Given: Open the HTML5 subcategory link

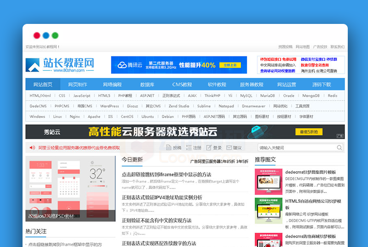Looking at the screenshot, I should pos(104,96).
